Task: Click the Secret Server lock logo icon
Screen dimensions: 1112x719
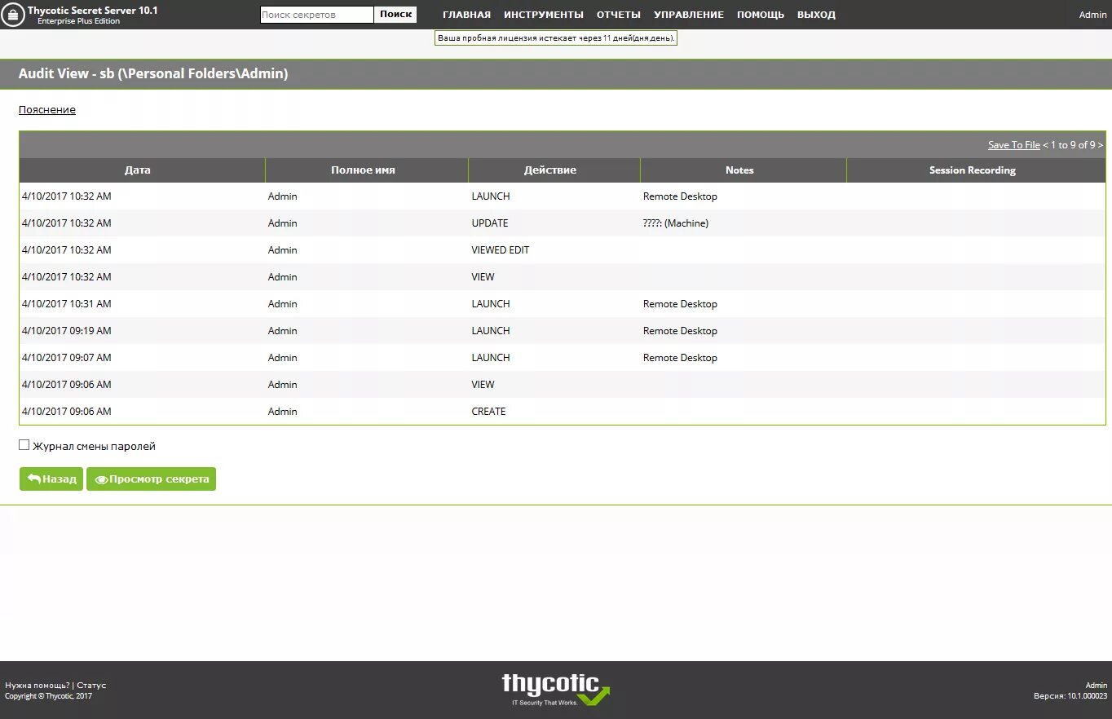Action: [x=13, y=15]
